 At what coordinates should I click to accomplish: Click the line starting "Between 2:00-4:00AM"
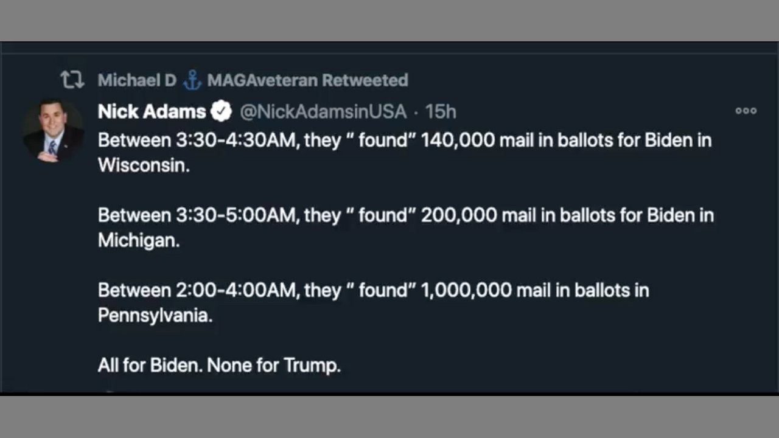(373, 290)
